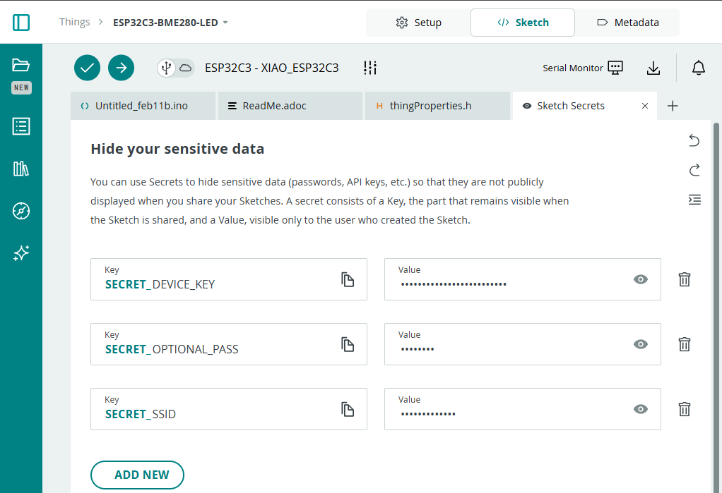
Task: Open the Libraries sidebar panel
Action: pyautogui.click(x=21, y=169)
